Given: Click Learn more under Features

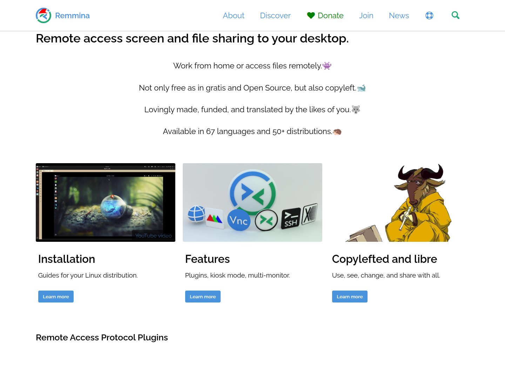Looking at the screenshot, I should (203, 297).
